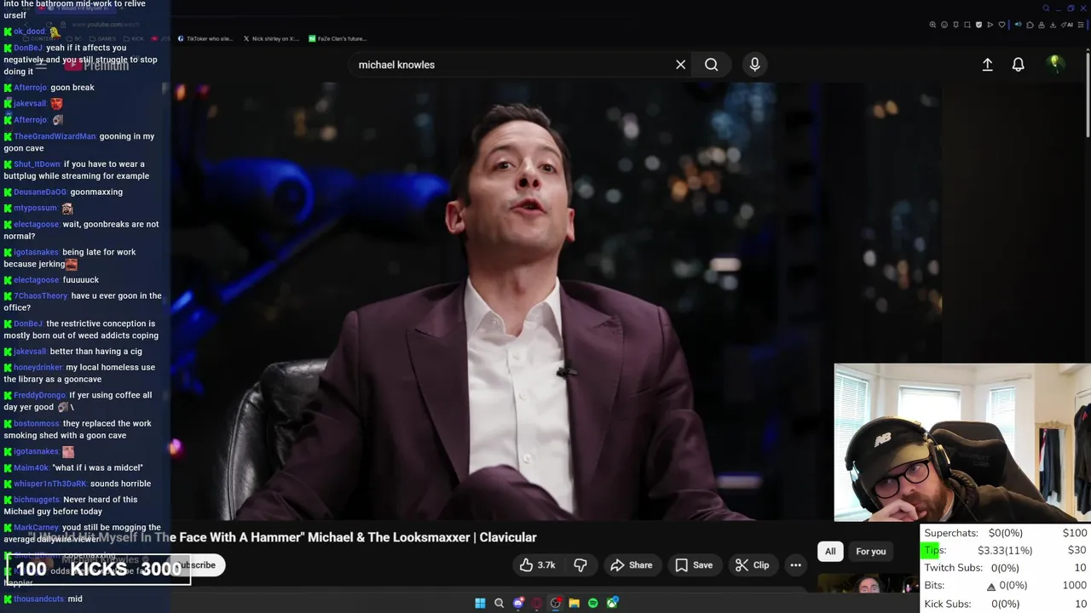Click the browser shield ad-blocker icon
Screen dimensions: 1091x613
coord(978,25)
